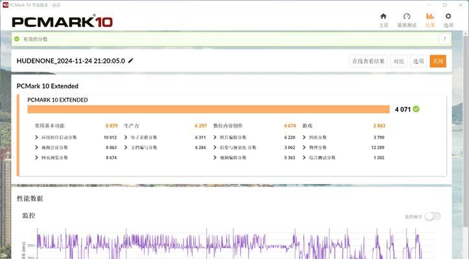Click the orange PCMark 10 Extended score bar
Screen dimensions: 469x259
pos(208,109)
